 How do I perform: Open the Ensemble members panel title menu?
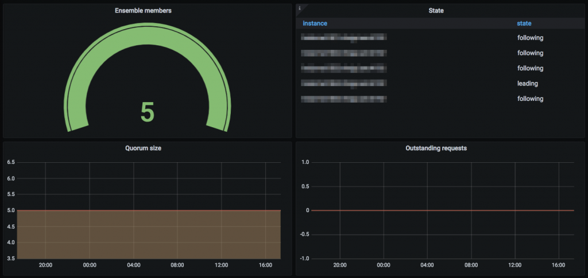143,11
